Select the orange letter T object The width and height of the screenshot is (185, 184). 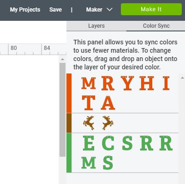89,103
